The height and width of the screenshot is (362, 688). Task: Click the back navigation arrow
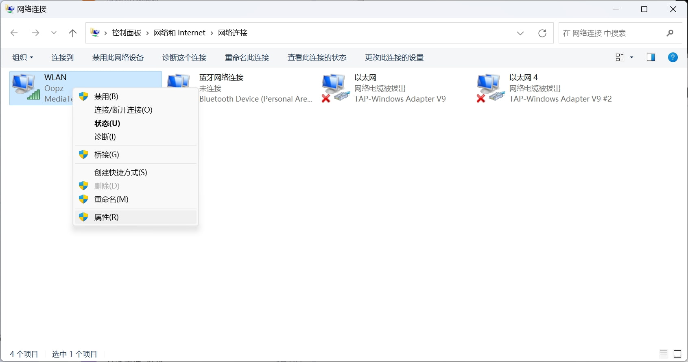14,33
